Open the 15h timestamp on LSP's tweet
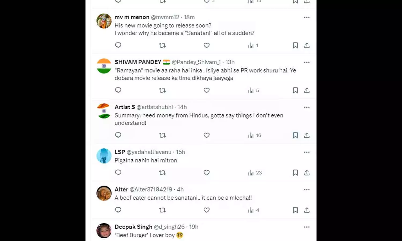This screenshot has width=402, height=241. click(x=181, y=152)
